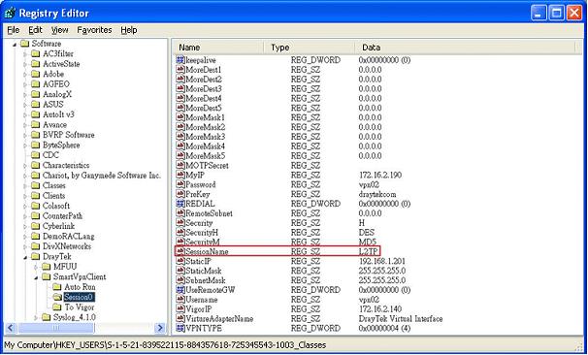588x355 pixels.
Task: Open the Favorites menu
Action: point(94,30)
